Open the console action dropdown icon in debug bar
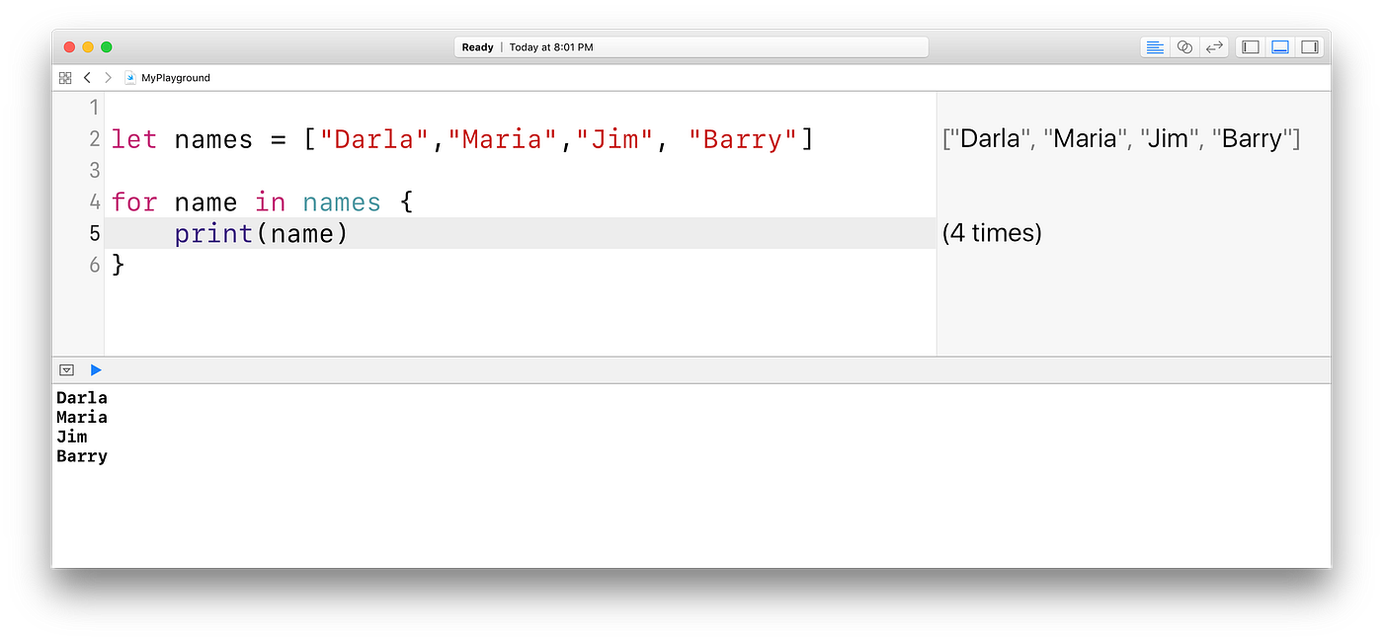 coord(66,369)
